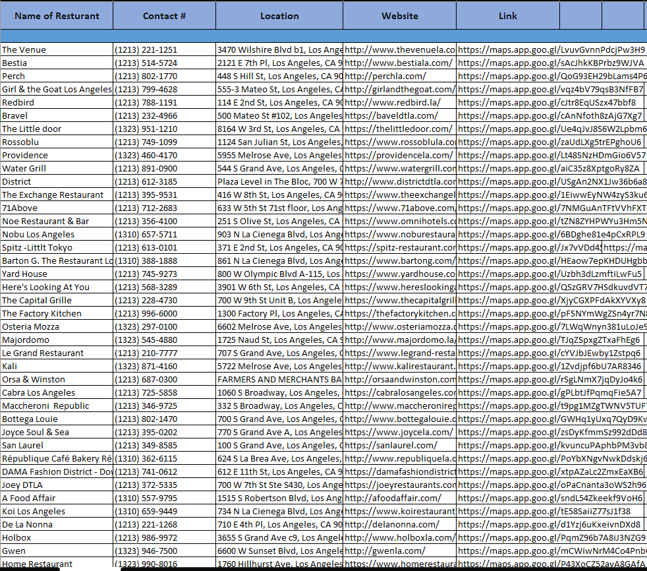647x571 pixels.
Task: Click the "Providence" name cell
Action: click(57, 155)
